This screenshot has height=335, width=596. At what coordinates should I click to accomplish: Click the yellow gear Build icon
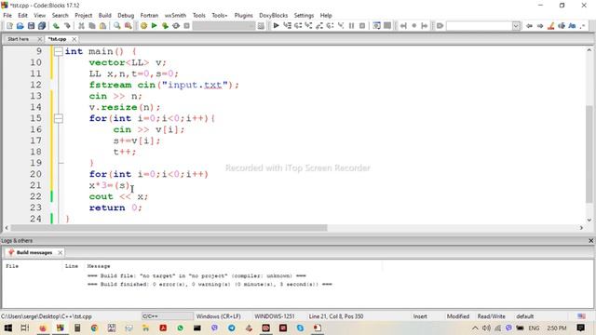point(143,26)
